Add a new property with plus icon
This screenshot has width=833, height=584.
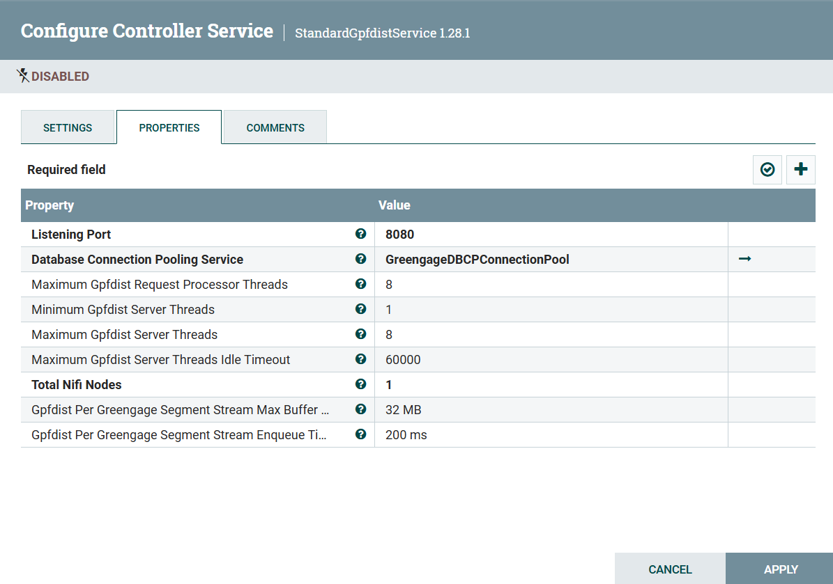(x=801, y=170)
